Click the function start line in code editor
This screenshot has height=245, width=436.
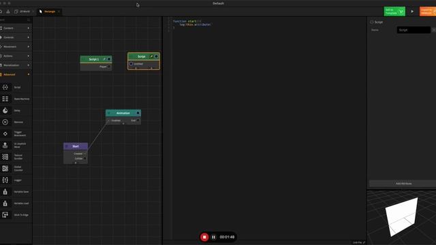(x=187, y=21)
